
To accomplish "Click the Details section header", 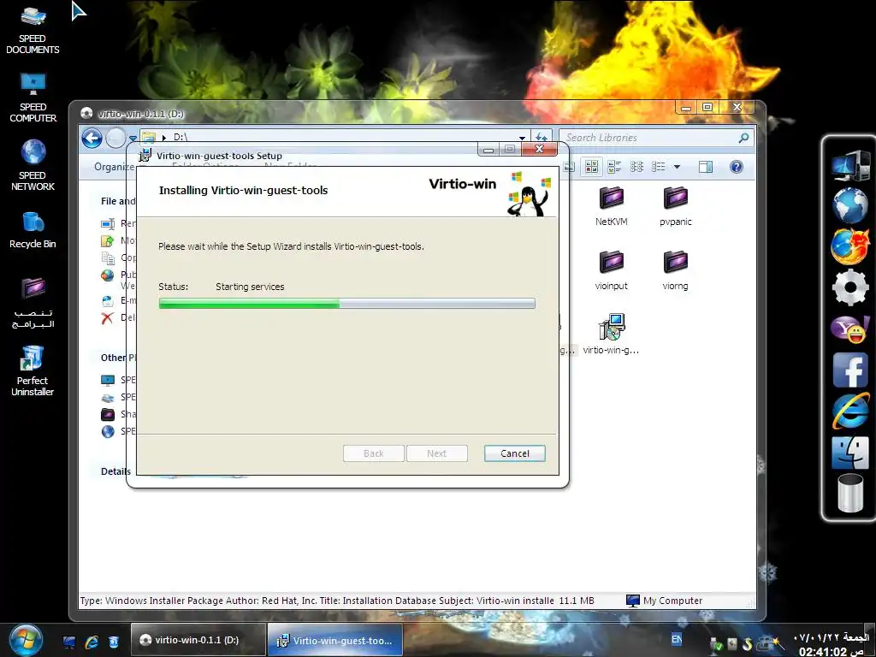I will coord(115,471).
